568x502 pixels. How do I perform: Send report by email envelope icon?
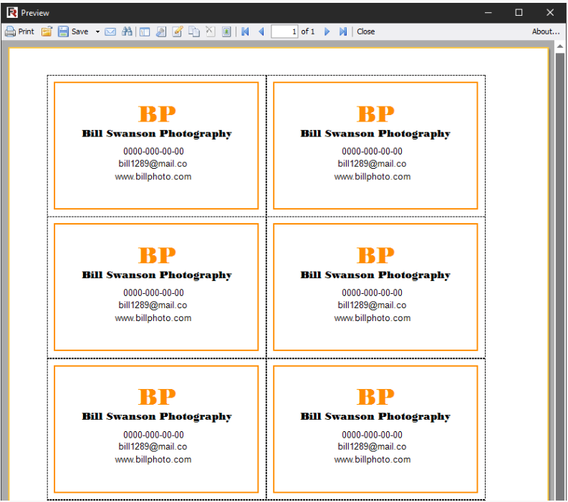pos(110,32)
